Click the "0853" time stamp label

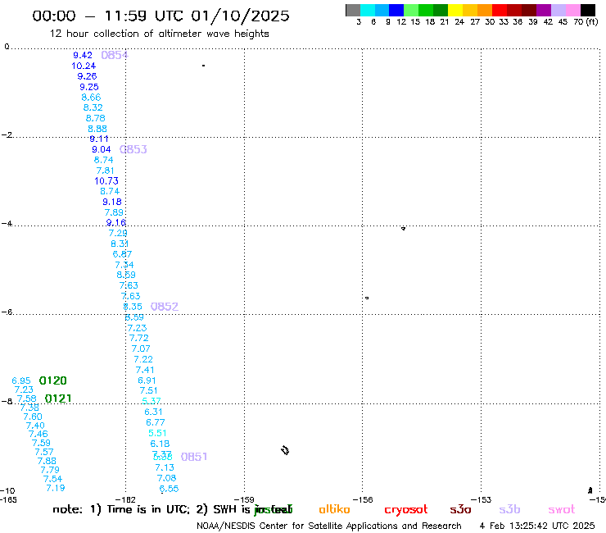pos(133,149)
